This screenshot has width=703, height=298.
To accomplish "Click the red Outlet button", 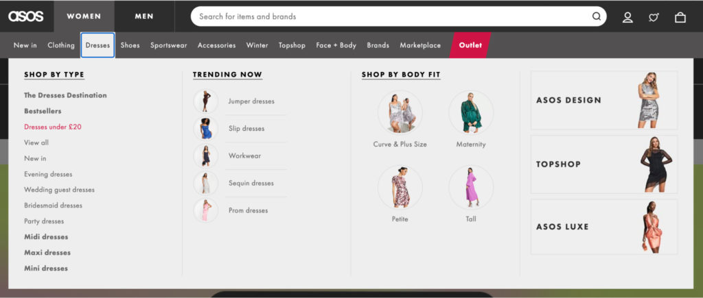I will 470,45.
